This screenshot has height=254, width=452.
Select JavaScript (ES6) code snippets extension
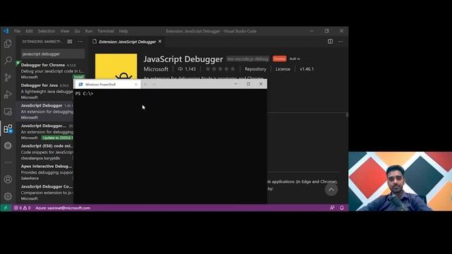click(x=45, y=152)
